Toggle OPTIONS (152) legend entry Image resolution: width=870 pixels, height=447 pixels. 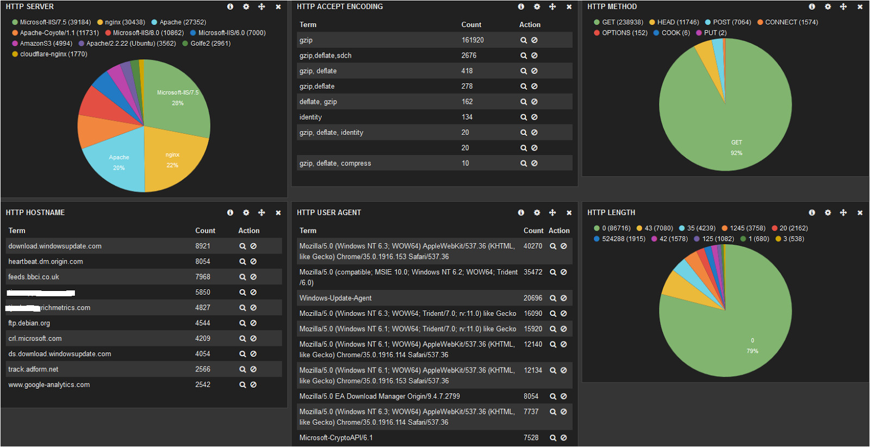click(621, 33)
